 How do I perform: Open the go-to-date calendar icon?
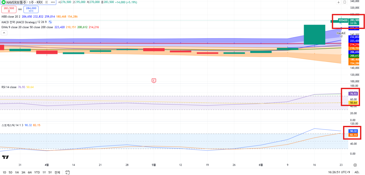coord(67,172)
